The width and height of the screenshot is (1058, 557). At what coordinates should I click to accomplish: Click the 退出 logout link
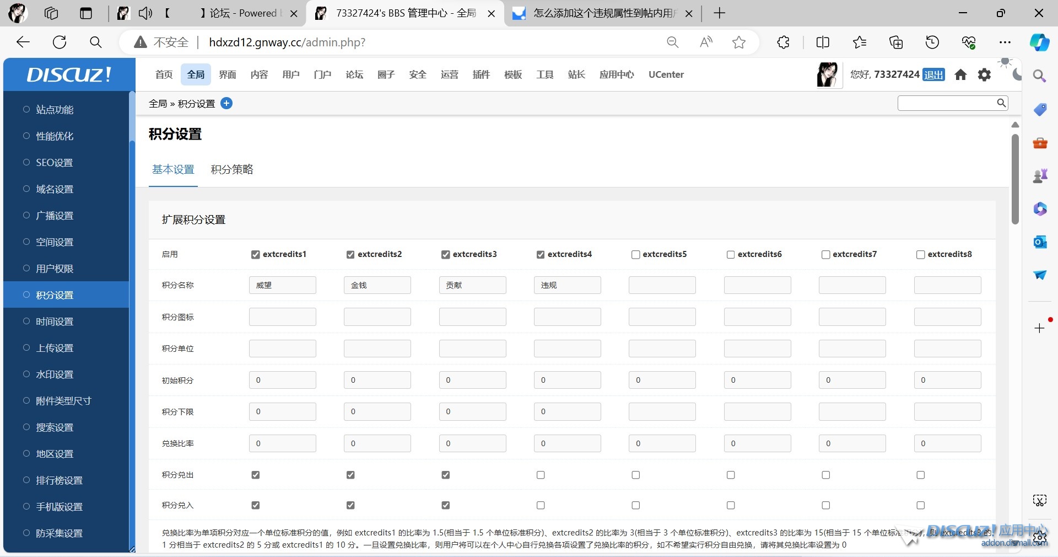coord(933,74)
